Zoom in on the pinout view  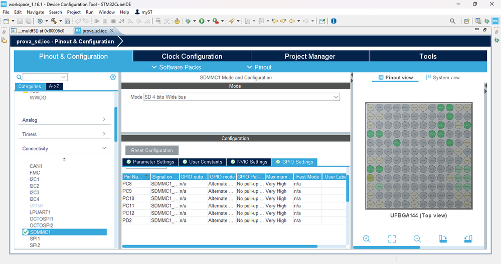(x=367, y=239)
